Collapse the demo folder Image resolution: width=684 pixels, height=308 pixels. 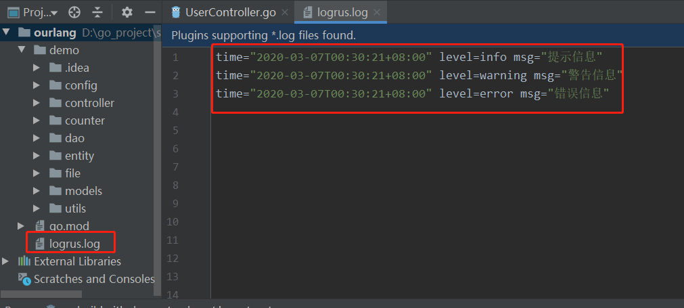(22, 50)
